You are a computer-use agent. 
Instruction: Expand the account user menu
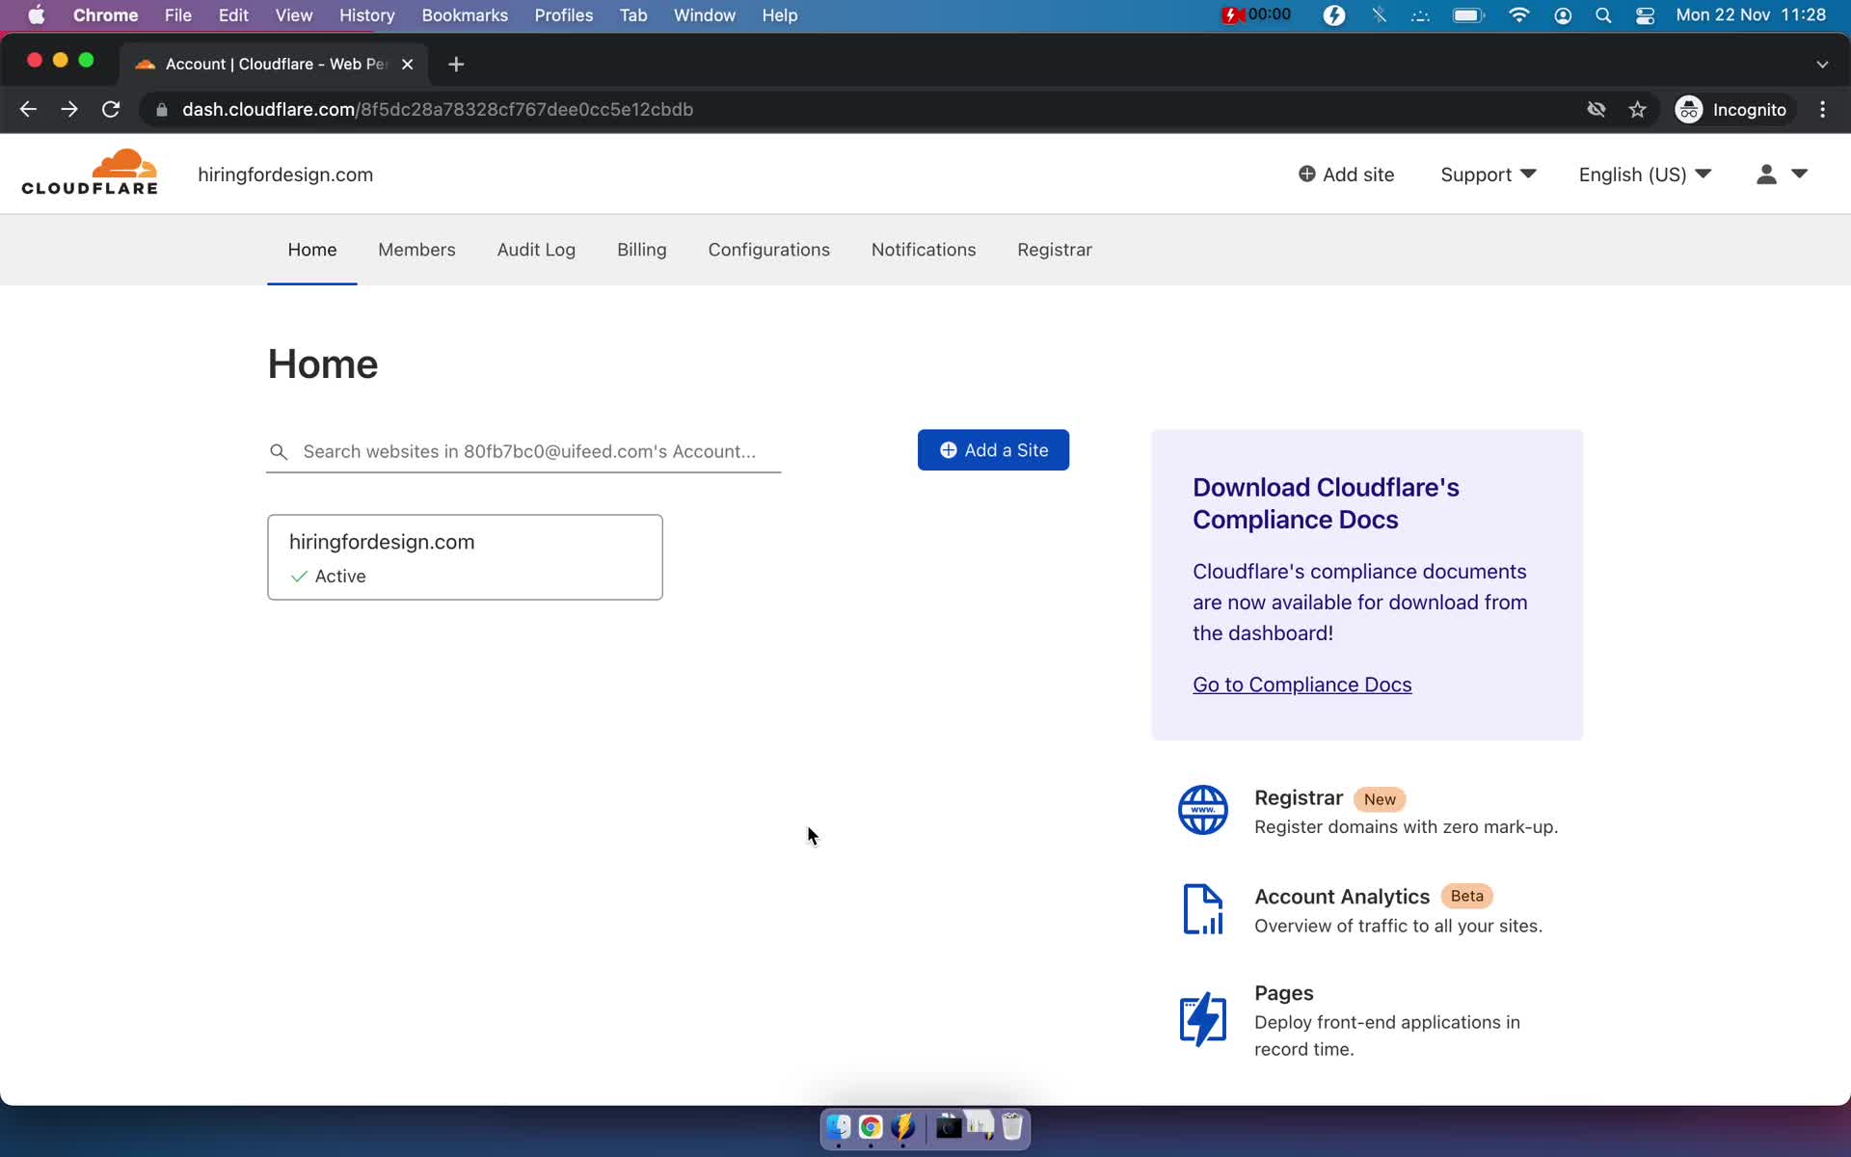click(1782, 174)
